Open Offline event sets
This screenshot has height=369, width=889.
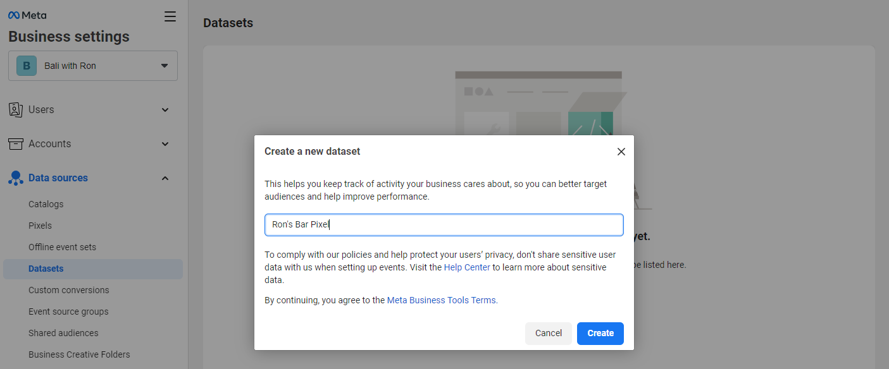coord(63,247)
